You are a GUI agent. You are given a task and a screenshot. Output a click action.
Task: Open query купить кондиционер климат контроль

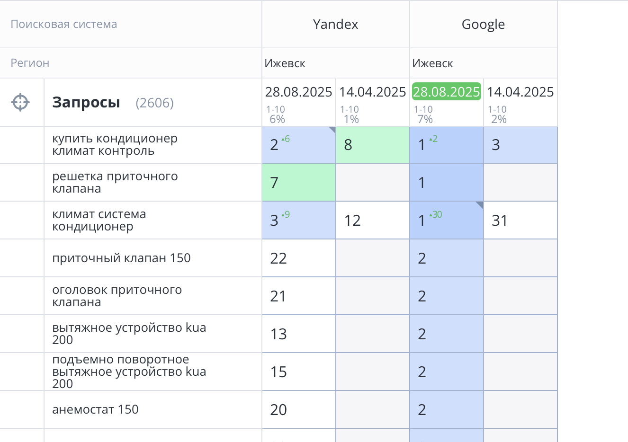pos(115,145)
